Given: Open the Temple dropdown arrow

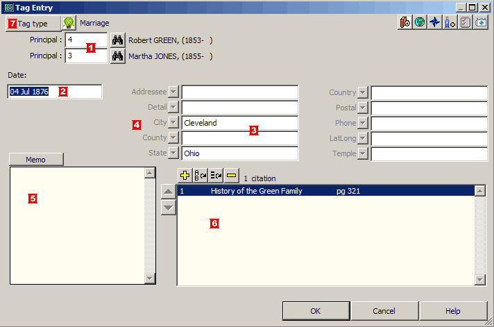Looking at the screenshot, I should coord(363,153).
